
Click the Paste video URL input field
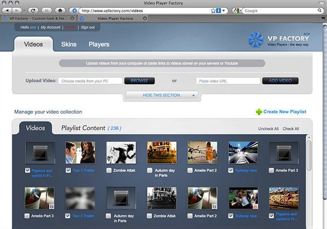coord(228,81)
